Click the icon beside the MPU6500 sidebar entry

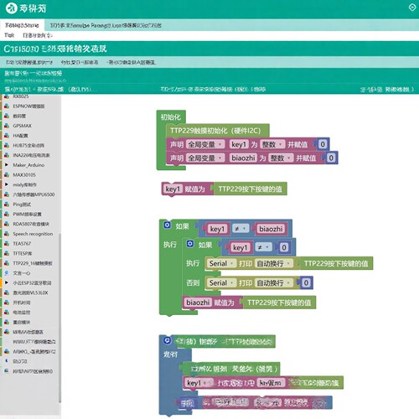7,194
